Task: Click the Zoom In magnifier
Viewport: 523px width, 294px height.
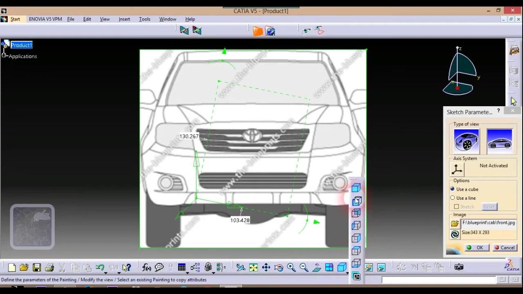Action: tap(291, 267)
